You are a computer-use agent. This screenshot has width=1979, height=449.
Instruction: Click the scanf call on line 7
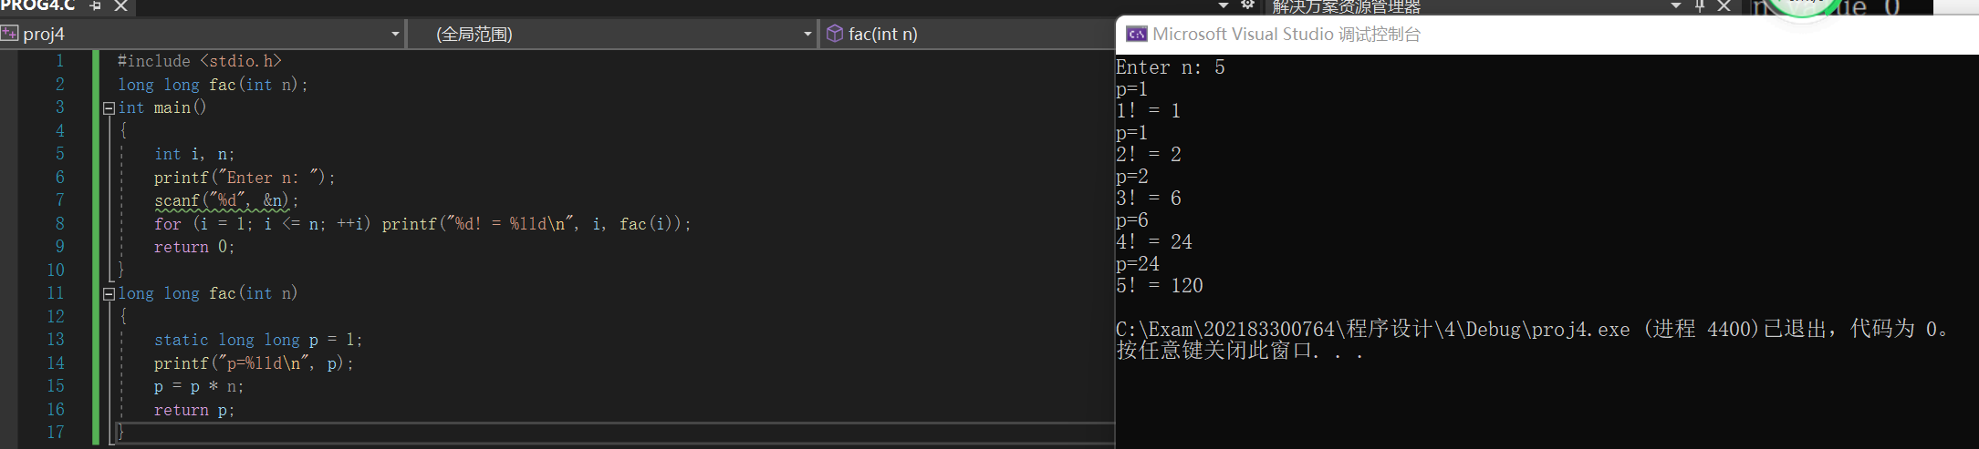pyautogui.click(x=176, y=200)
